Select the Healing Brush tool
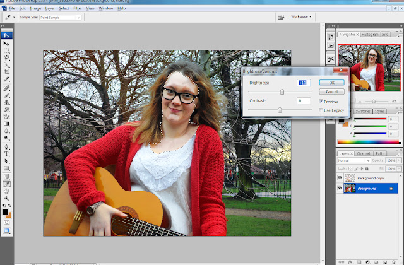Image resolution: width=404 pixels, height=265 pixels. 6,88
